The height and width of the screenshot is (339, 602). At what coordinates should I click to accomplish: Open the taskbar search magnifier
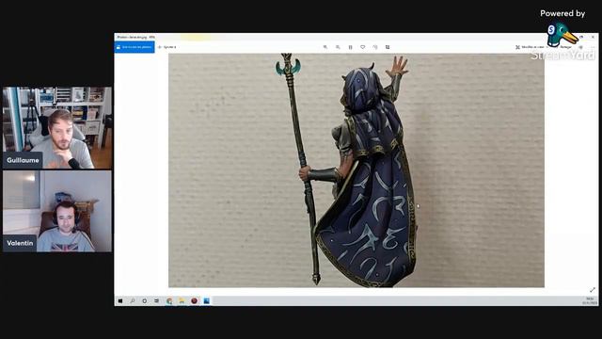tap(133, 301)
